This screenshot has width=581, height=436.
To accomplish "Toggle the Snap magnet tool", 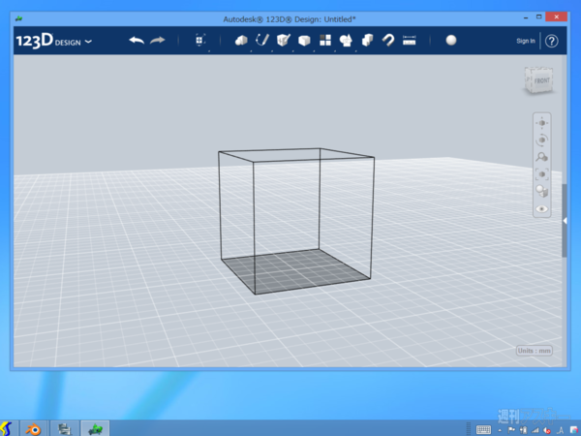I will pyautogui.click(x=388, y=40).
